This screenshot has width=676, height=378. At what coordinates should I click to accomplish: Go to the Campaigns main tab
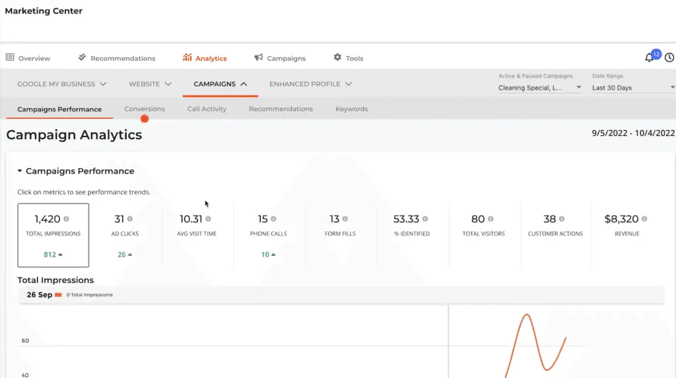coord(280,58)
